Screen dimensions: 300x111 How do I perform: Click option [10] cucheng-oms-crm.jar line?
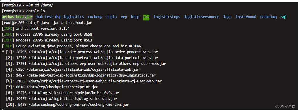[68, 104]
